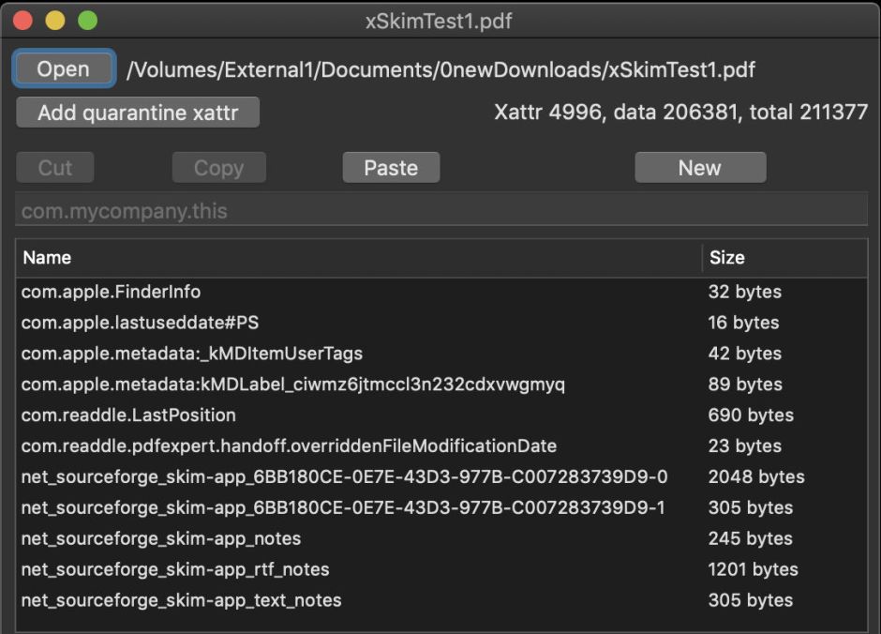The height and width of the screenshot is (634, 881).
Task: Click the Open button
Action: [x=64, y=69]
